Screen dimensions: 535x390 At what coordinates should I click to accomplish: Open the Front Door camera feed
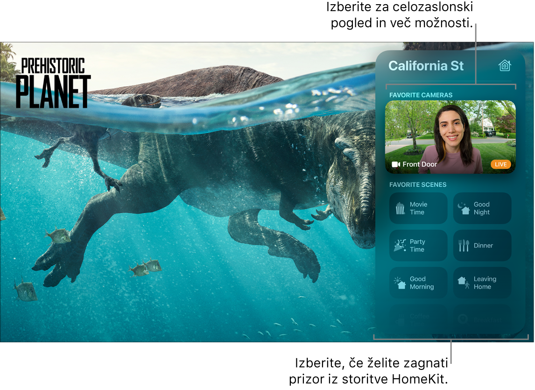451,137
